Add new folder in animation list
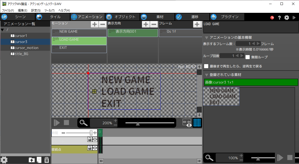The width and height of the screenshot is (299, 164). point(32,160)
